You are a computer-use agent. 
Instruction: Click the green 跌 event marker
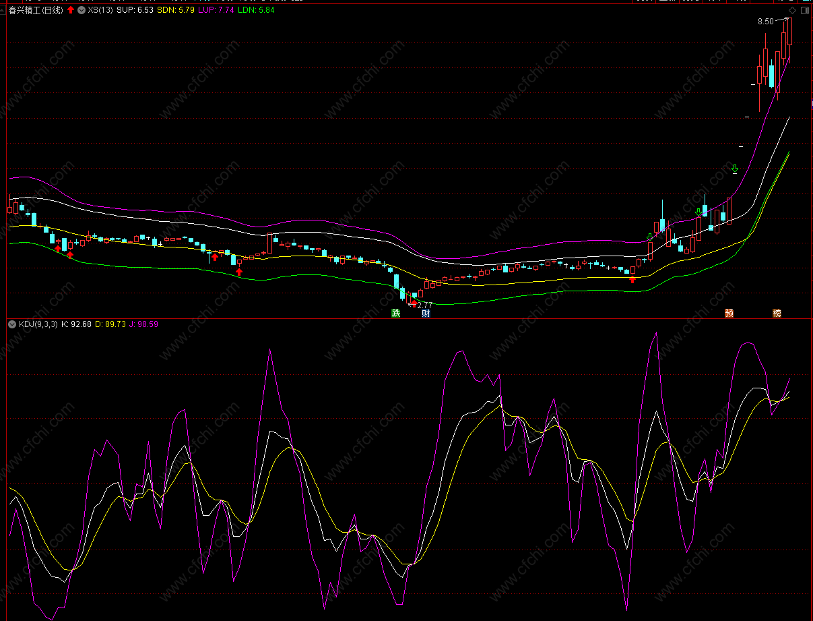tap(396, 313)
